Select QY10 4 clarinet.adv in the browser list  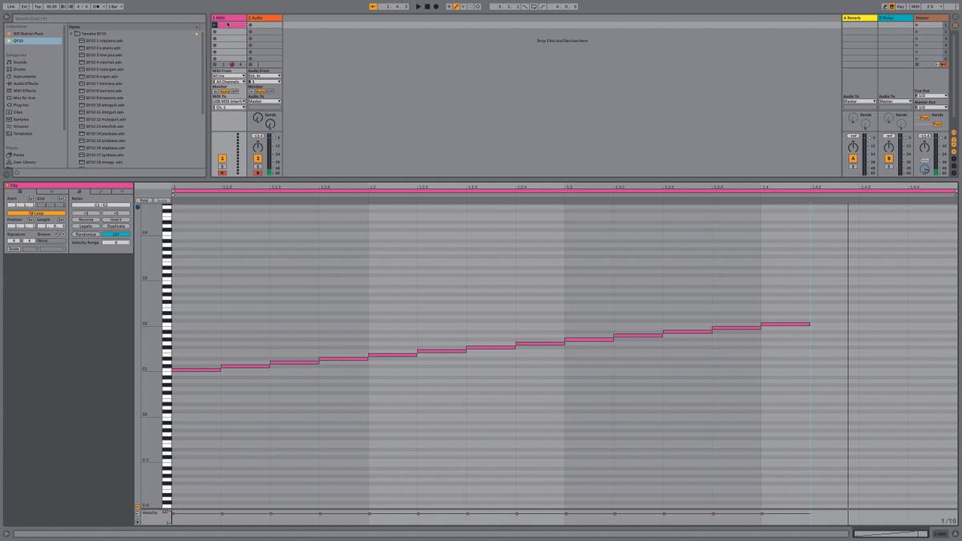tap(103, 62)
